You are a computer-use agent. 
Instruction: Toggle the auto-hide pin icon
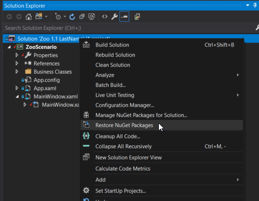(255, 5)
